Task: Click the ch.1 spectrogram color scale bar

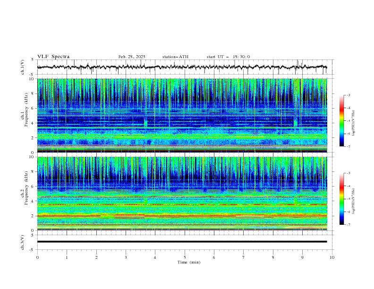Action: 341,120
